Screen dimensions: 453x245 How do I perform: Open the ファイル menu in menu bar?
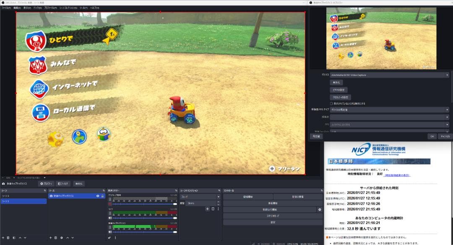pos(6,8)
